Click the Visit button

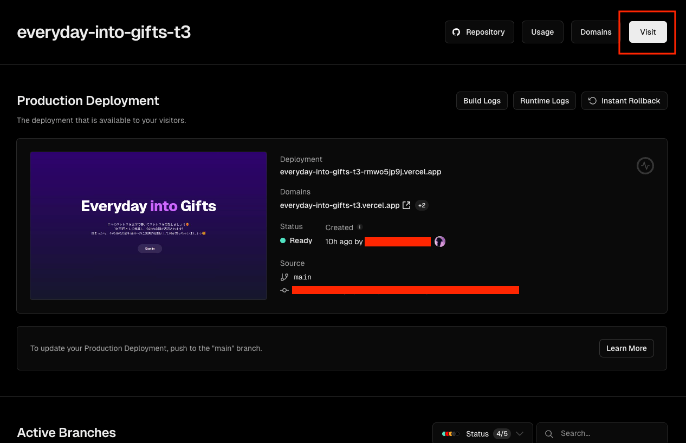coord(648,32)
